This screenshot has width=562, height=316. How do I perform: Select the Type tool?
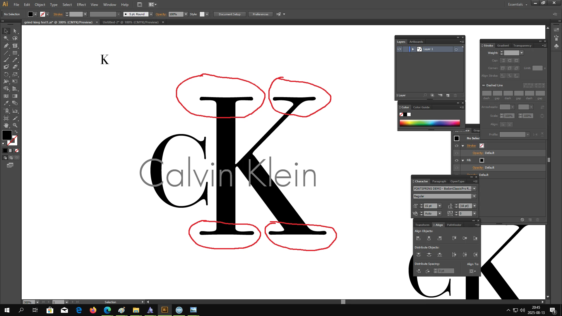[15, 46]
